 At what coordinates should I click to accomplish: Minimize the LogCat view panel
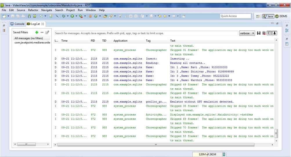(272, 23)
